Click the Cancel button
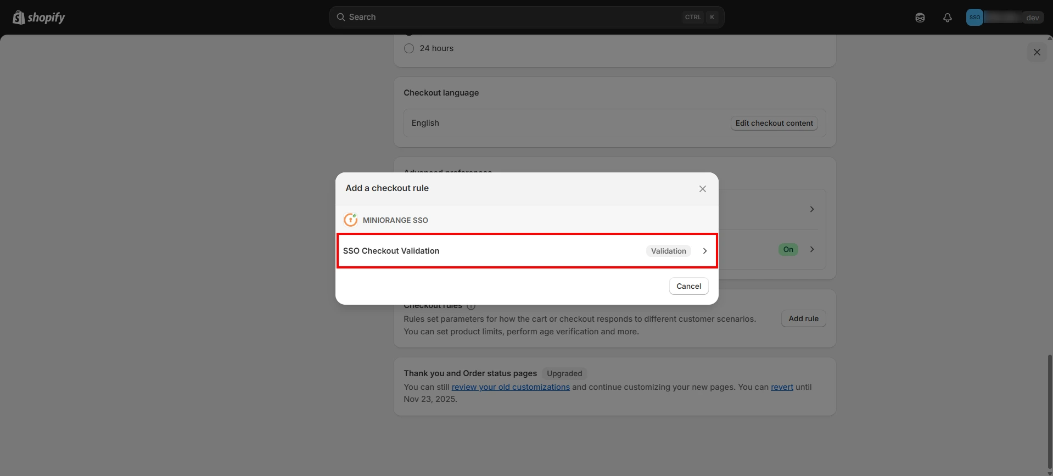 coord(689,286)
